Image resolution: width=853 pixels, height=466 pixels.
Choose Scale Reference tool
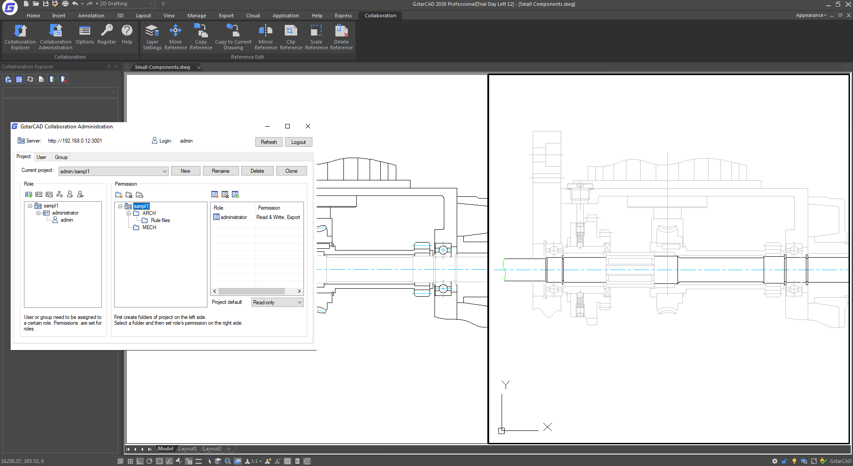point(316,37)
